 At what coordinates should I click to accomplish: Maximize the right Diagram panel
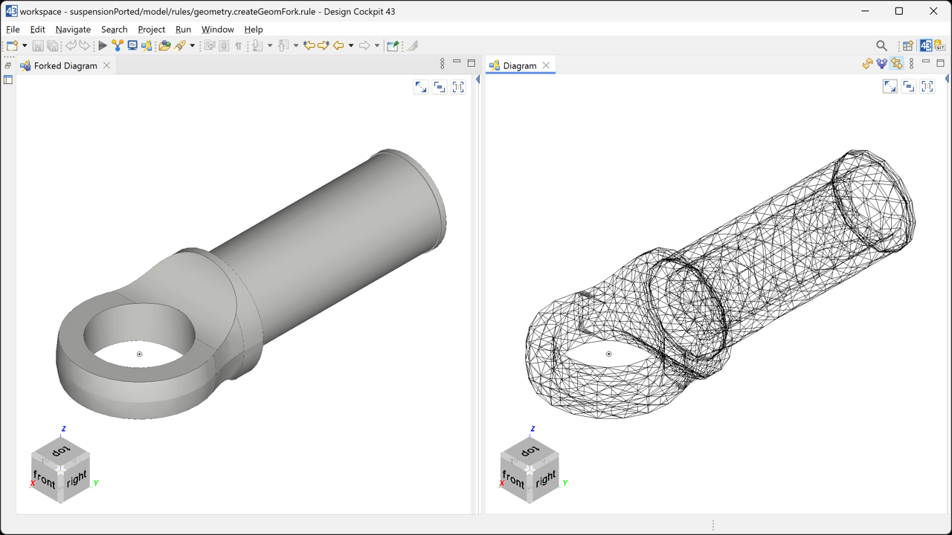(941, 63)
